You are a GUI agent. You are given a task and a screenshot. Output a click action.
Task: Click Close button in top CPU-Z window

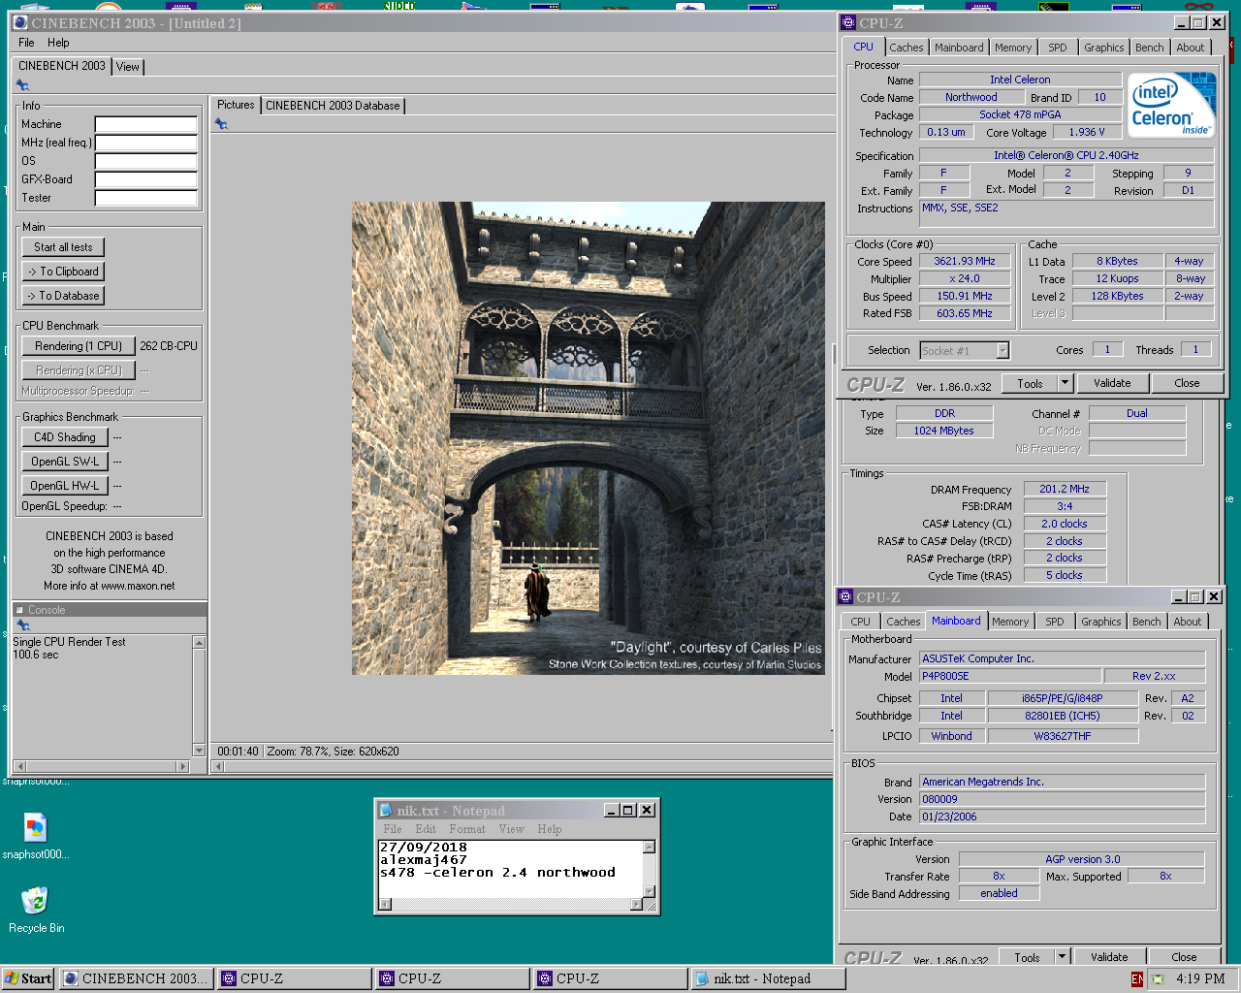pos(1187,383)
